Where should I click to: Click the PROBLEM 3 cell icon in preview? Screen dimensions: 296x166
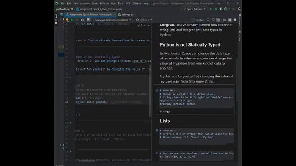pyautogui.click(x=157, y=130)
